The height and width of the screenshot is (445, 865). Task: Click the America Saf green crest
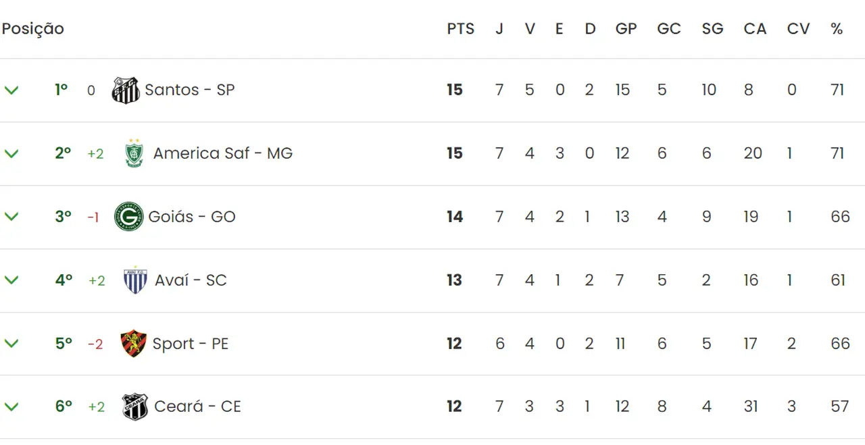click(x=135, y=153)
